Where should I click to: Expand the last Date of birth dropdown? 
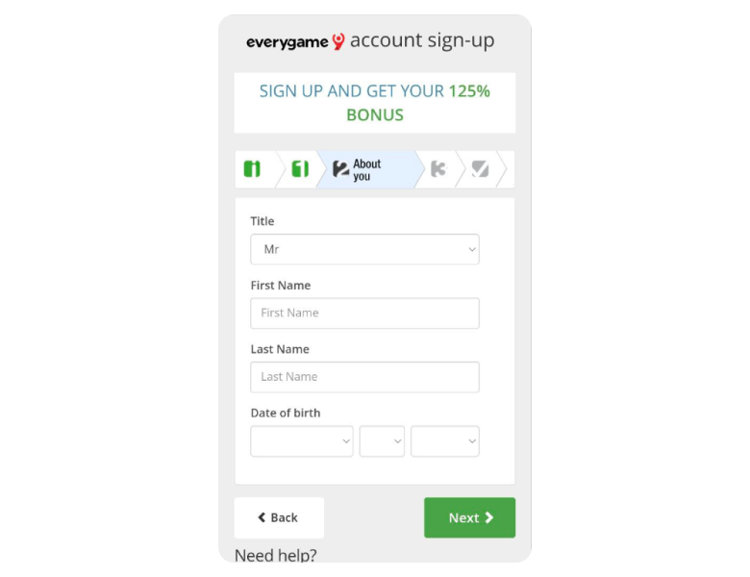pyautogui.click(x=445, y=441)
